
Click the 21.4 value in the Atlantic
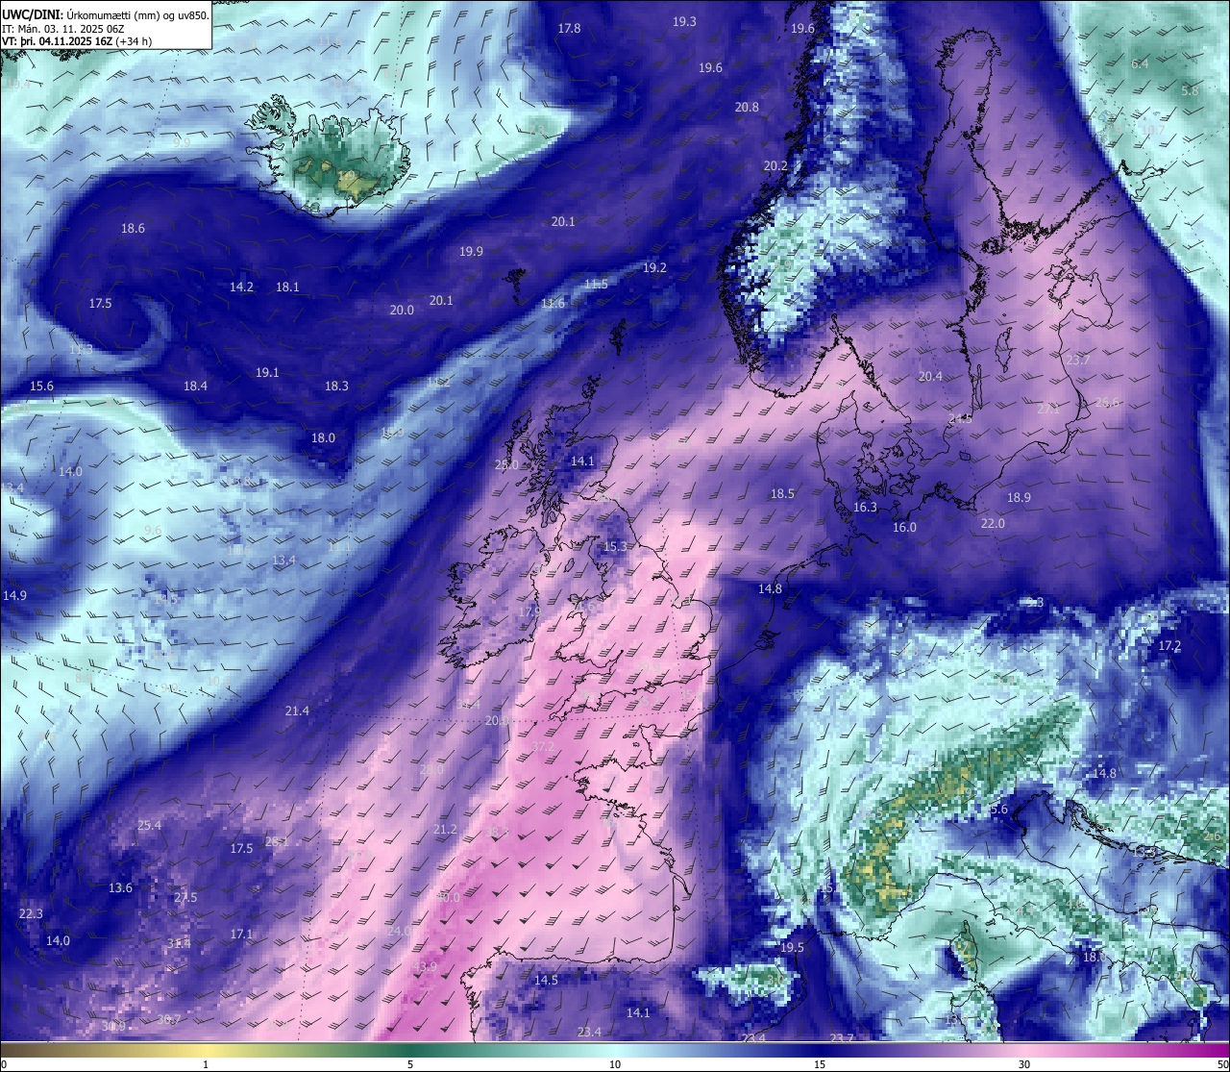(x=297, y=711)
